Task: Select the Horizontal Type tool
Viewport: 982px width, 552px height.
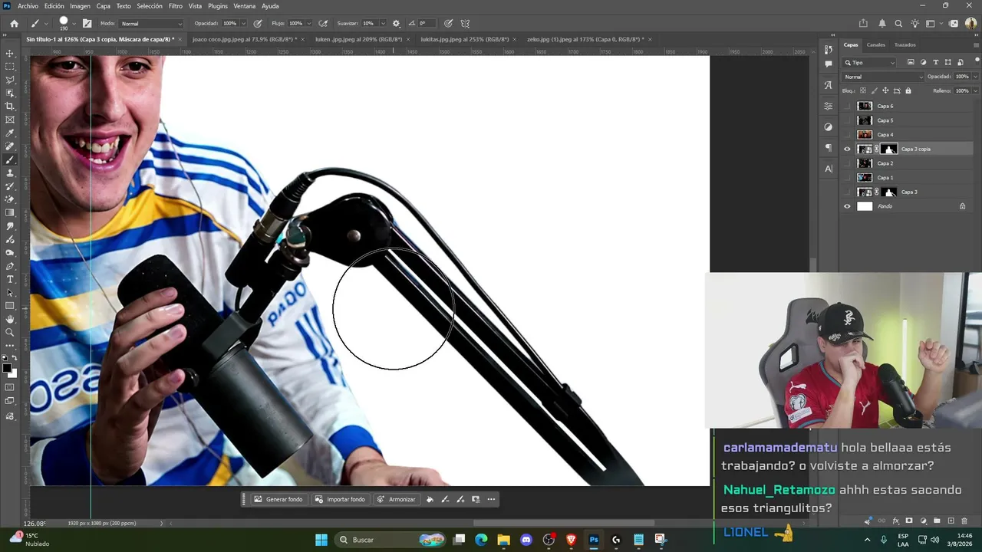Action: (10, 279)
